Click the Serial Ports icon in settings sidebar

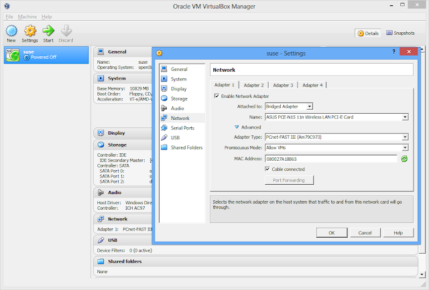(164, 128)
